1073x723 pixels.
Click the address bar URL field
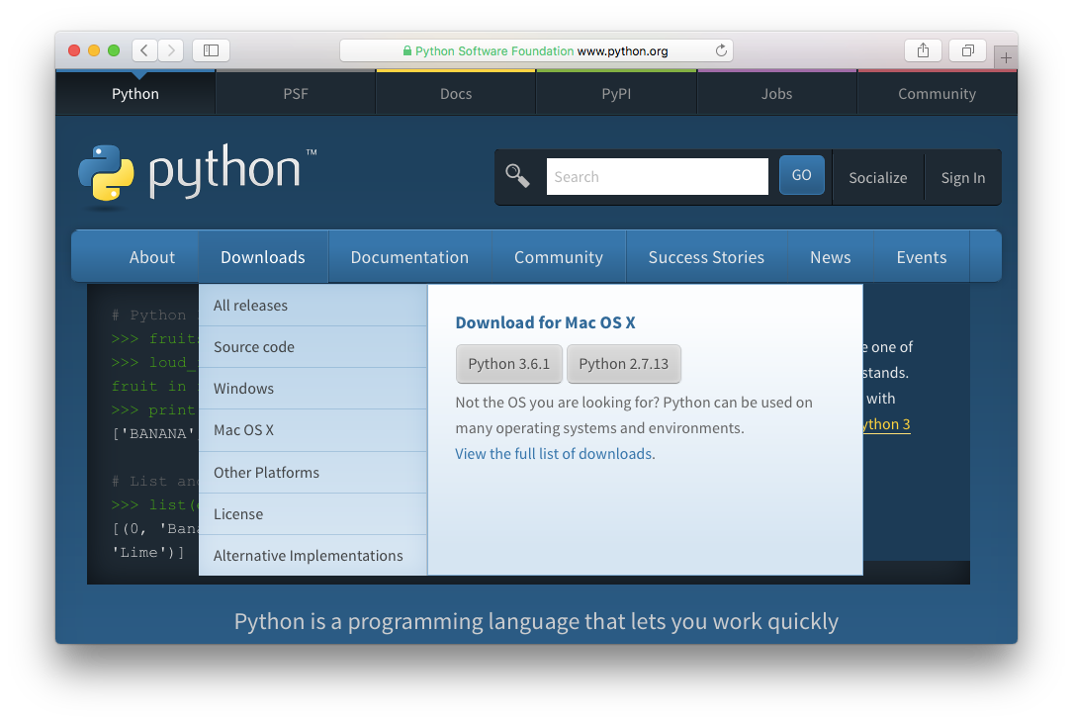pos(536,50)
